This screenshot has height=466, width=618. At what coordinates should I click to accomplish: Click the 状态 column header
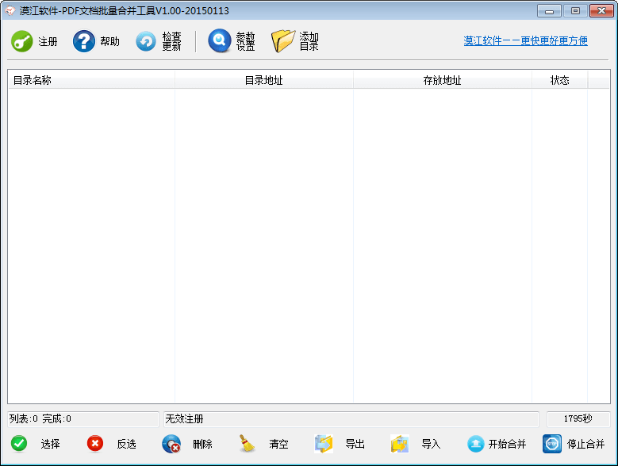tap(559, 80)
